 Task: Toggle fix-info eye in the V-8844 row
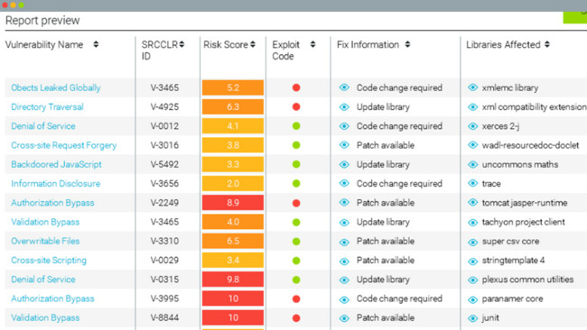click(344, 318)
